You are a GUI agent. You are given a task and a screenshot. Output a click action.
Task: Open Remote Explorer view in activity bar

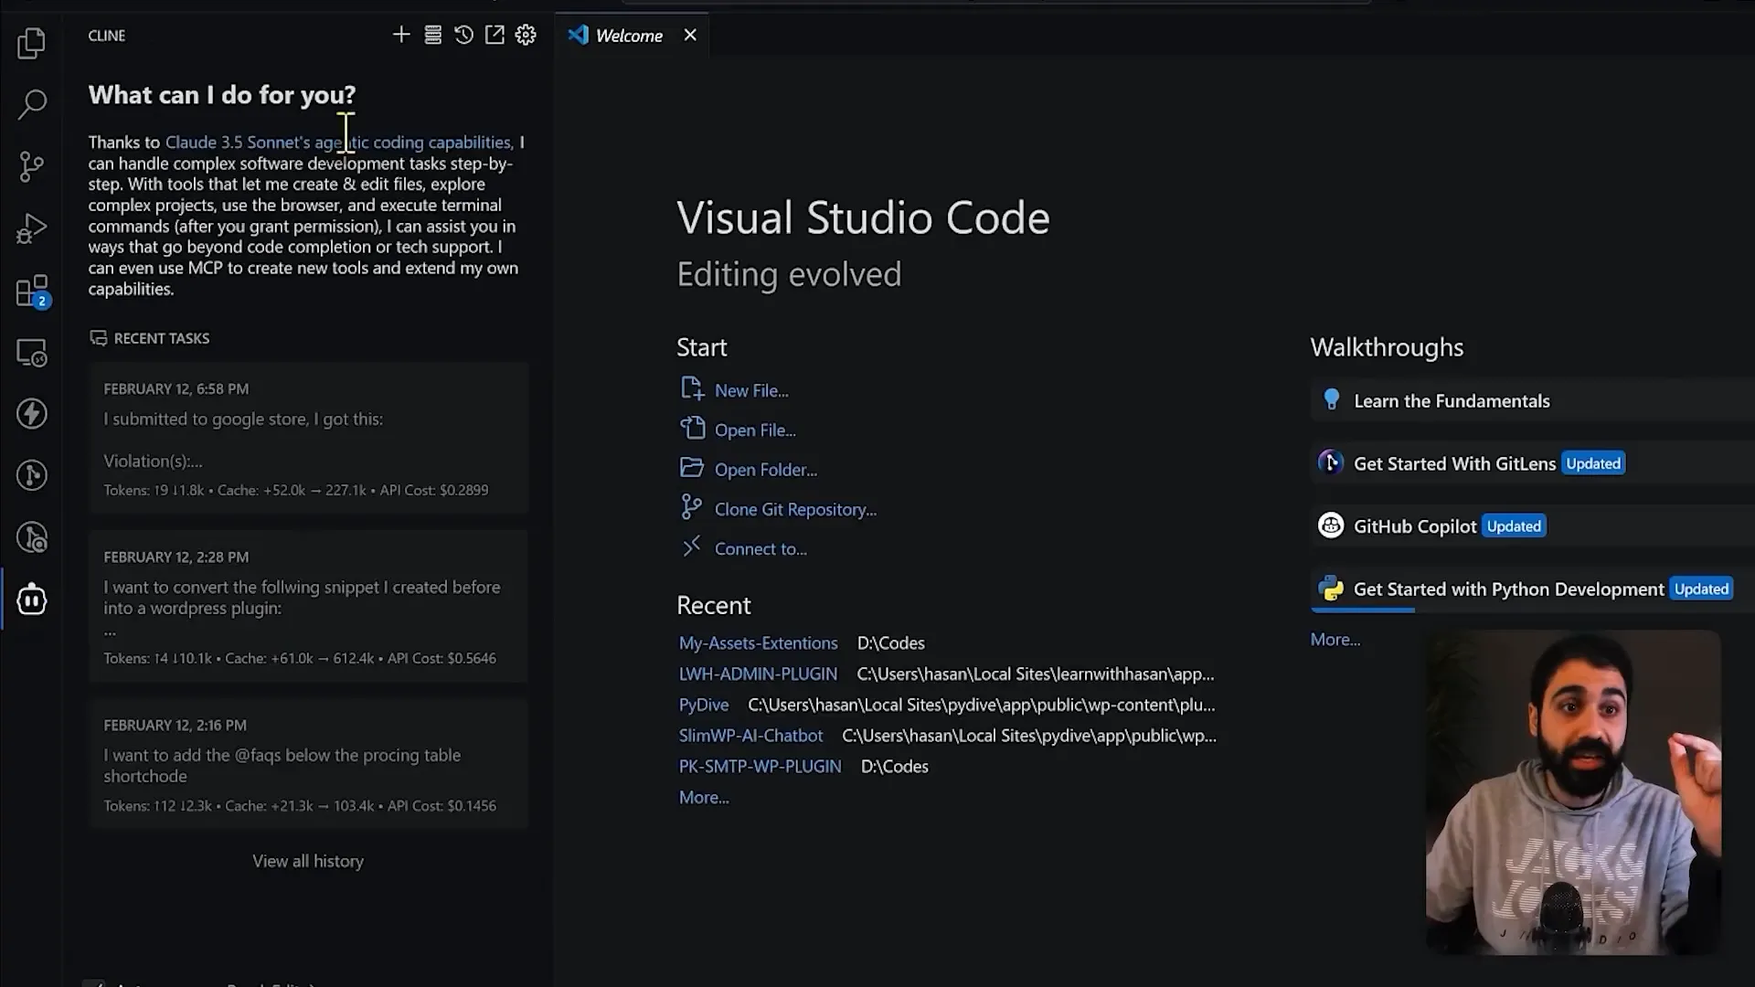[x=31, y=353]
